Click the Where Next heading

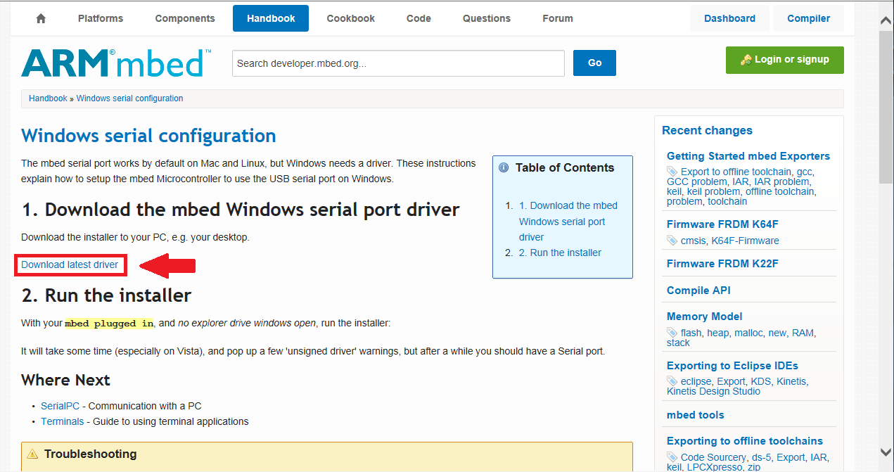[65, 380]
